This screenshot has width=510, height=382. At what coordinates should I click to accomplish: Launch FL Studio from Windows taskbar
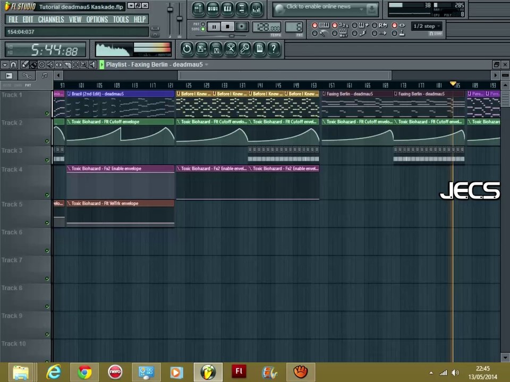[208, 371]
